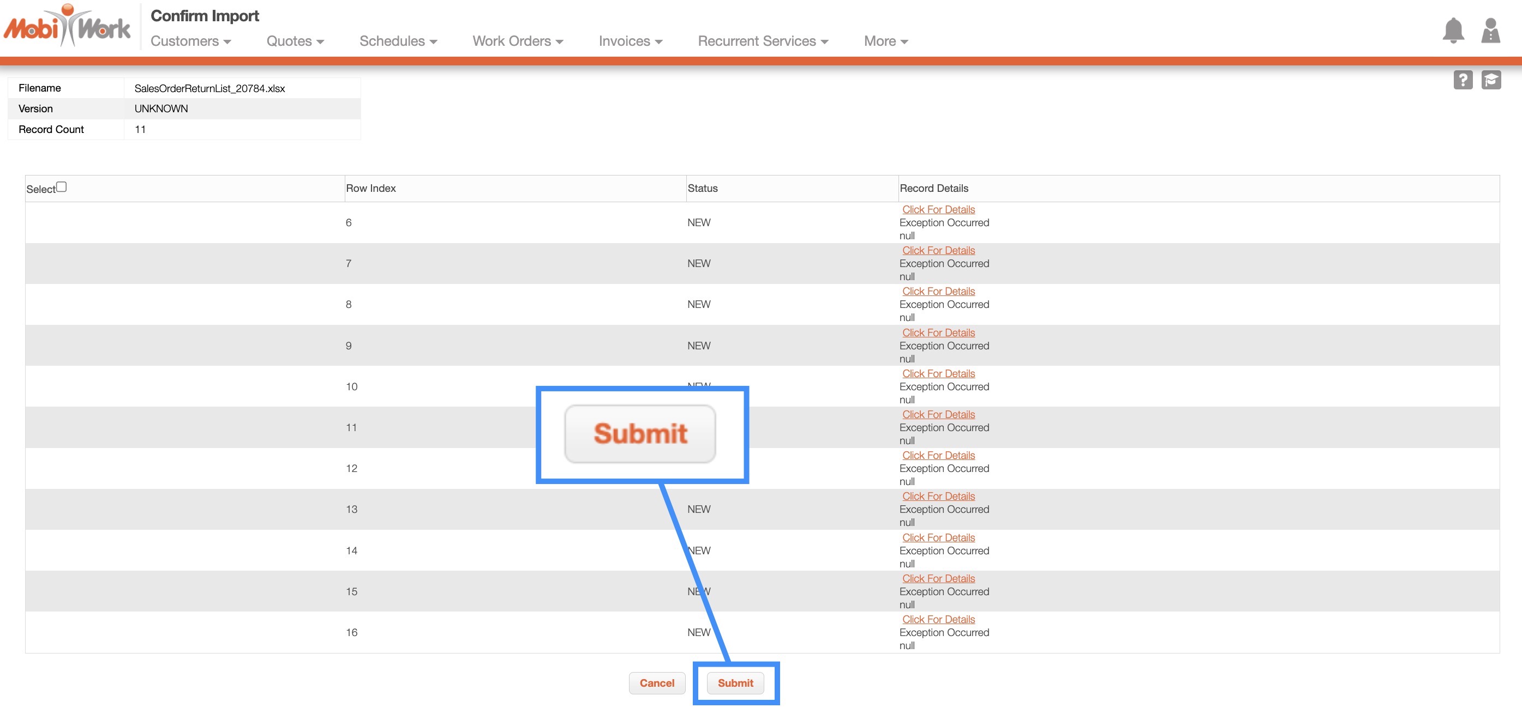Screen dimensions: 1522x726
Task: Open the user profile icon
Action: coord(1490,30)
